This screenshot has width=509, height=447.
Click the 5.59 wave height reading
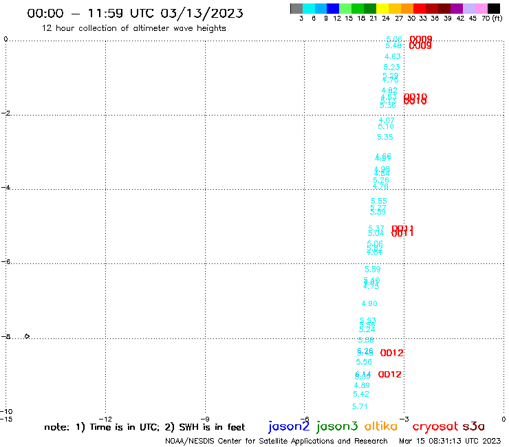372,269
